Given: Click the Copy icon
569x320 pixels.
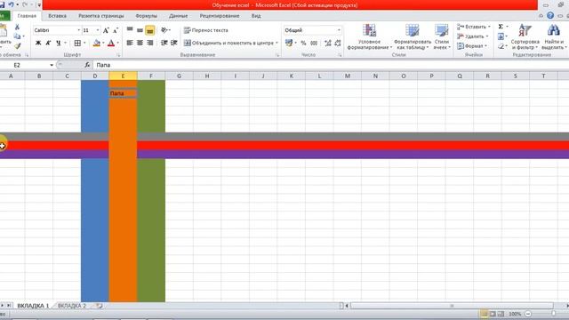Looking at the screenshot, I should (17, 36).
